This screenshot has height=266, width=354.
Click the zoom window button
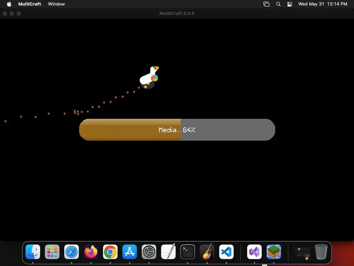click(19, 14)
